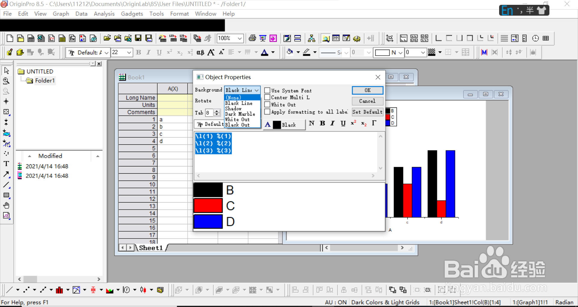This screenshot has width=578, height=307.
Task: Click the Line plot icon in bottom toolbar
Action: click(x=9, y=290)
